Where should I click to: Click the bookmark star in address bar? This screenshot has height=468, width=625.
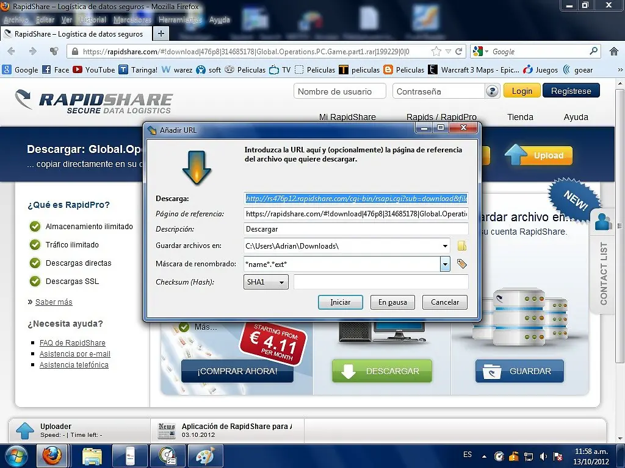pos(436,51)
